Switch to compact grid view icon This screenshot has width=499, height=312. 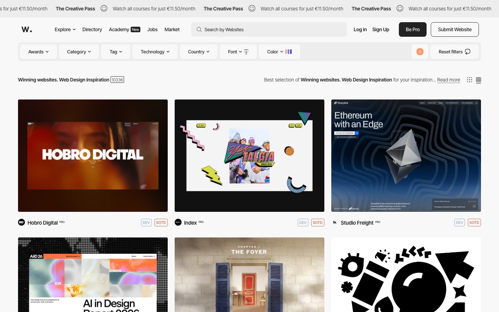coord(479,80)
